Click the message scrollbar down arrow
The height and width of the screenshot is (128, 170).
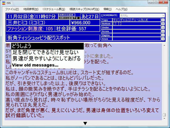(164, 119)
